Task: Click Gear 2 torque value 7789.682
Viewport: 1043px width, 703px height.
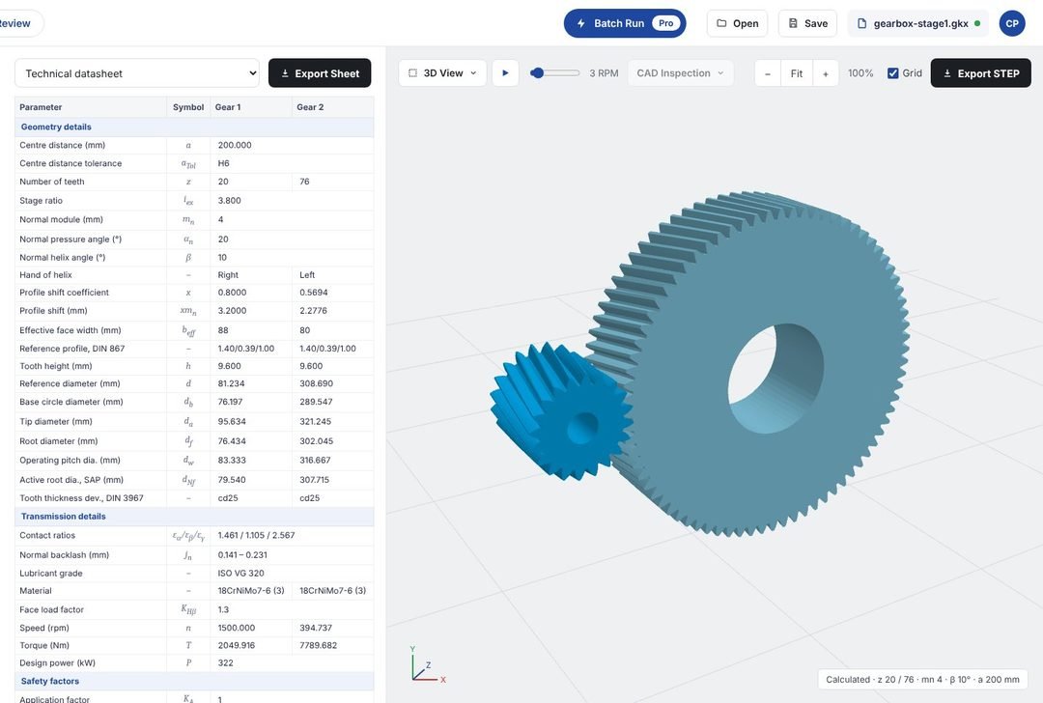Action: [318, 645]
